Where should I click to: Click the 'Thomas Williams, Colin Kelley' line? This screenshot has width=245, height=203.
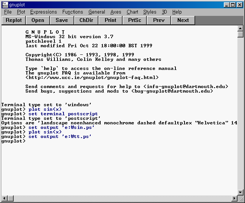coord(93,59)
